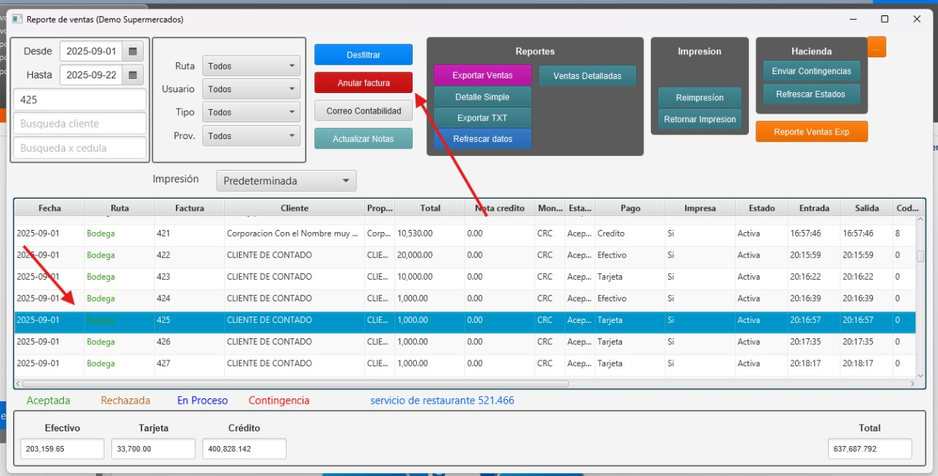Click the Reporte Ventas Exp button
The width and height of the screenshot is (938, 476).
tap(811, 132)
